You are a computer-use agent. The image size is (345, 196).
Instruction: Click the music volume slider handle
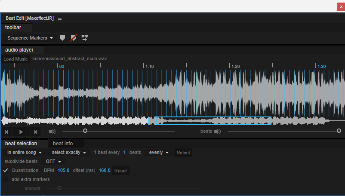(85, 131)
